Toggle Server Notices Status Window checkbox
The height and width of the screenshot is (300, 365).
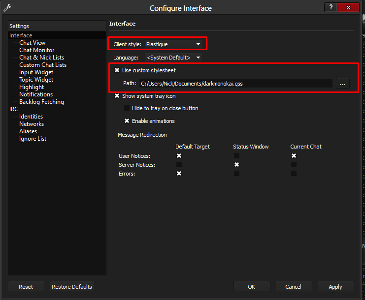[236, 165]
